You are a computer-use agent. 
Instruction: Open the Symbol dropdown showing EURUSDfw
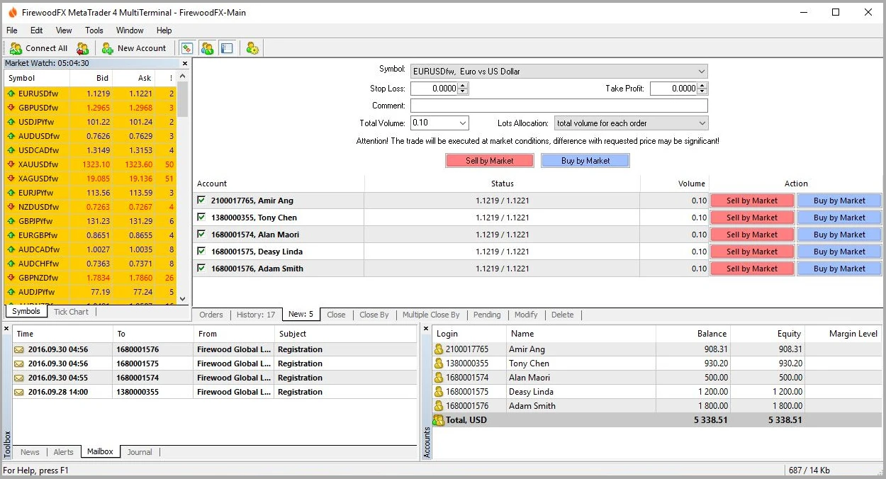702,71
